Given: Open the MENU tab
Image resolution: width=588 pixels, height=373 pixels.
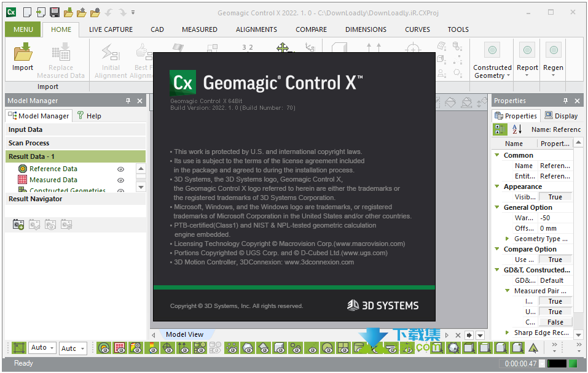Looking at the screenshot, I should [x=23, y=29].
